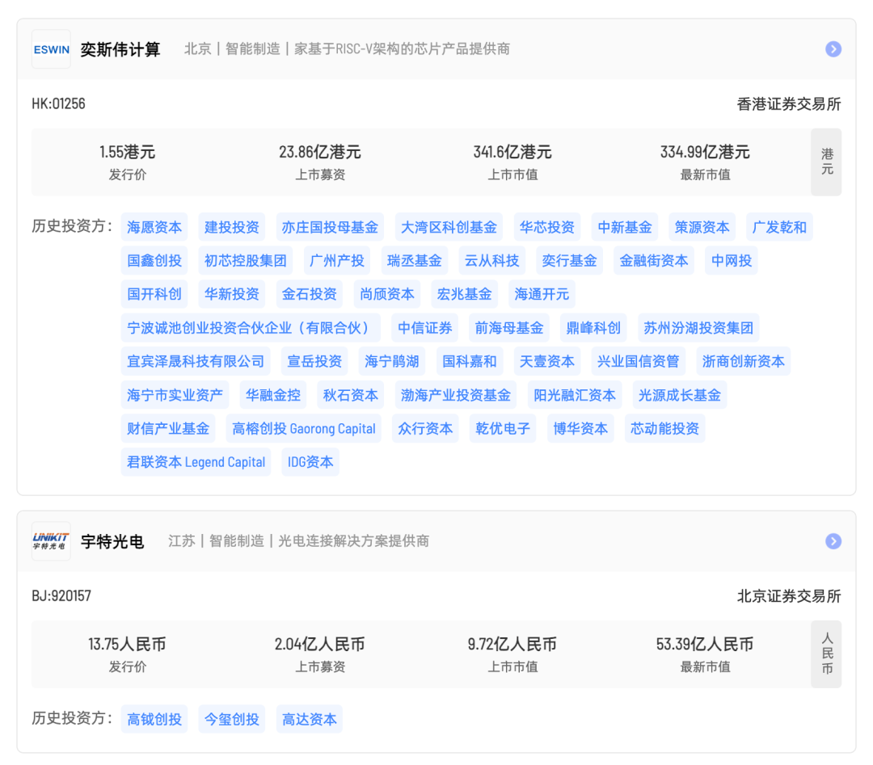Open investor tag 海宁鹃湖
The height and width of the screenshot is (765, 873).
click(x=392, y=361)
